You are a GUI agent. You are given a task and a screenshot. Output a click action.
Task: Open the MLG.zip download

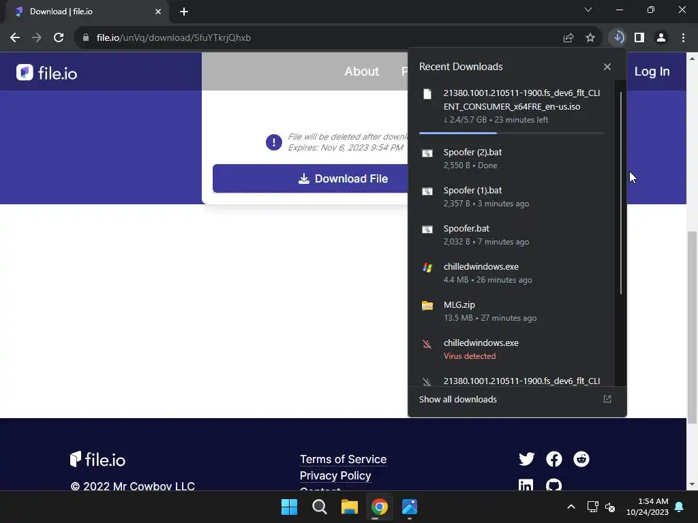click(511, 311)
